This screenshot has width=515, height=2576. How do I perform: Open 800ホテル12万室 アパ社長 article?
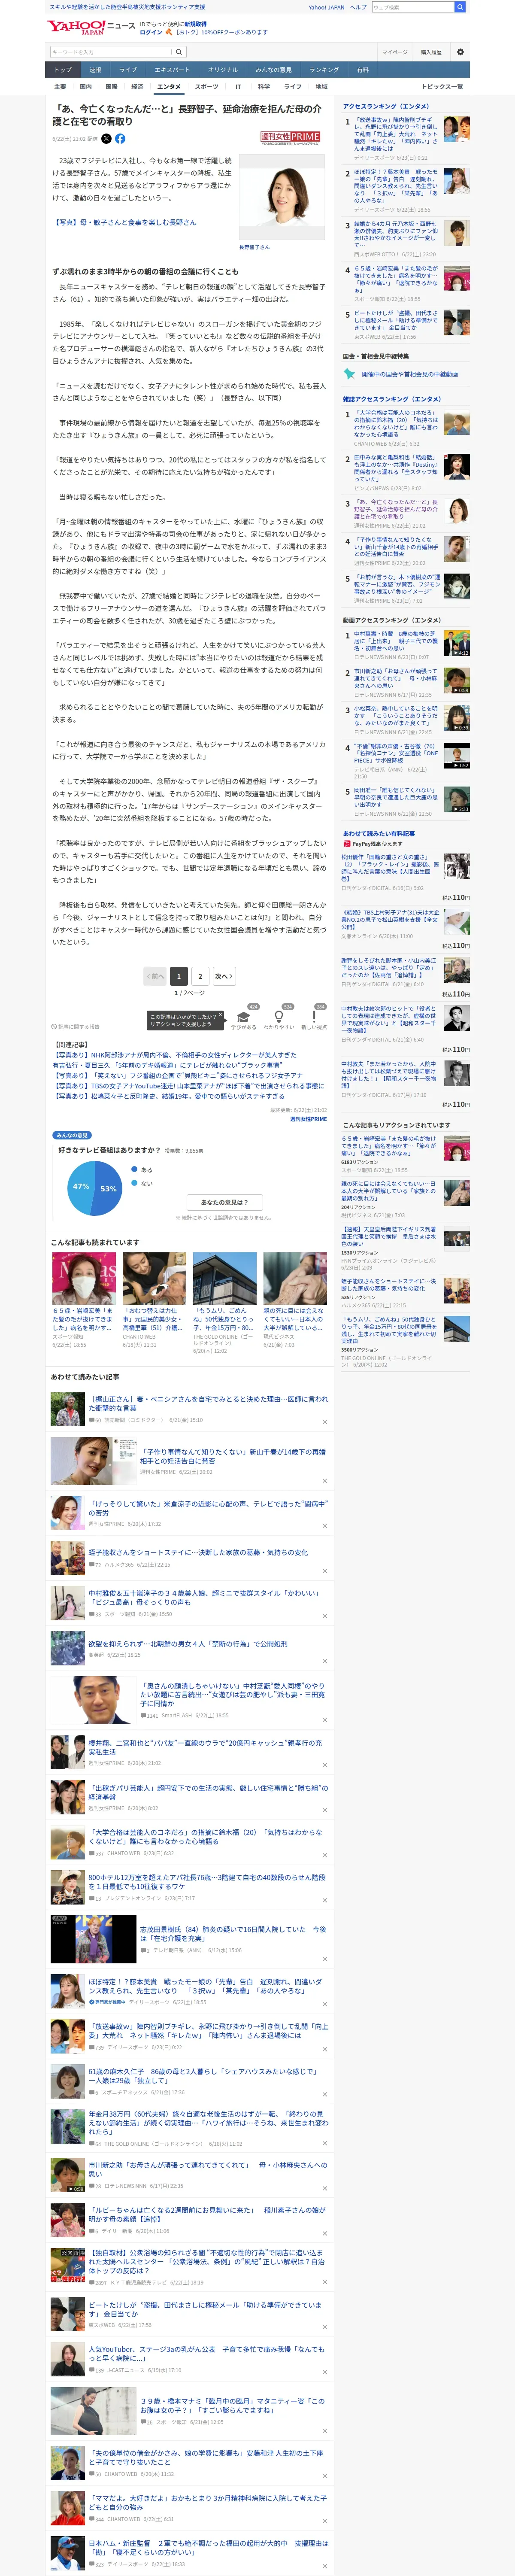tap(206, 1882)
